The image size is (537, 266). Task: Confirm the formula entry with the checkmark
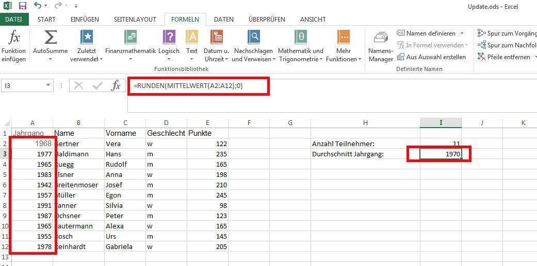click(x=97, y=86)
